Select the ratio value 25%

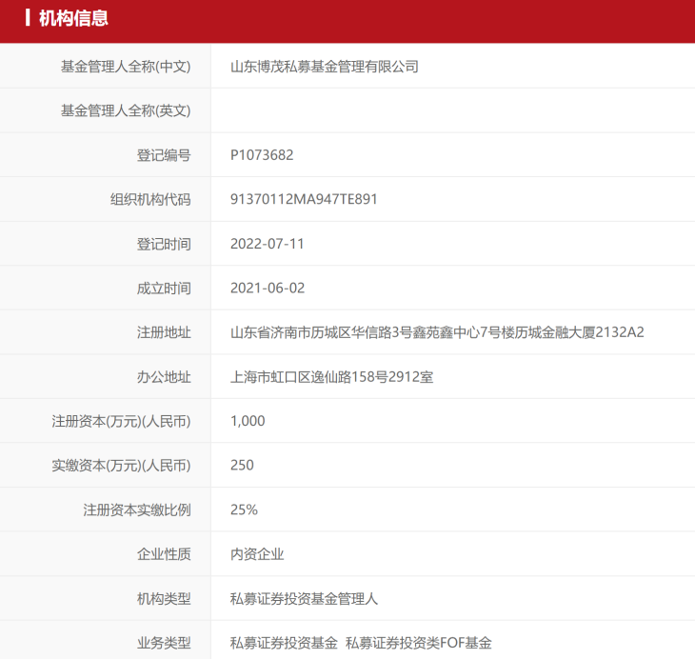pyautogui.click(x=245, y=510)
